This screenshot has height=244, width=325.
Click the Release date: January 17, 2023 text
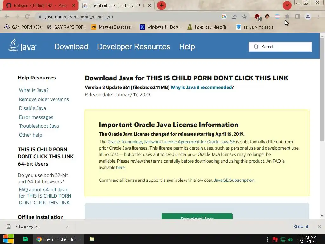click(x=117, y=95)
